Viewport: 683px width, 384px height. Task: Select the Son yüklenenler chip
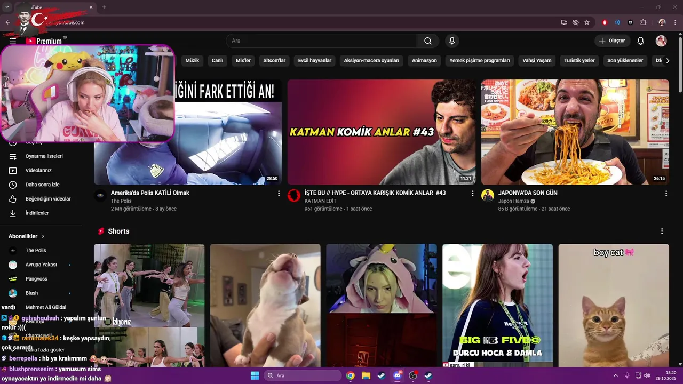tap(625, 61)
